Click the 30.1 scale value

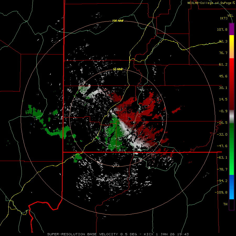pos(223,88)
